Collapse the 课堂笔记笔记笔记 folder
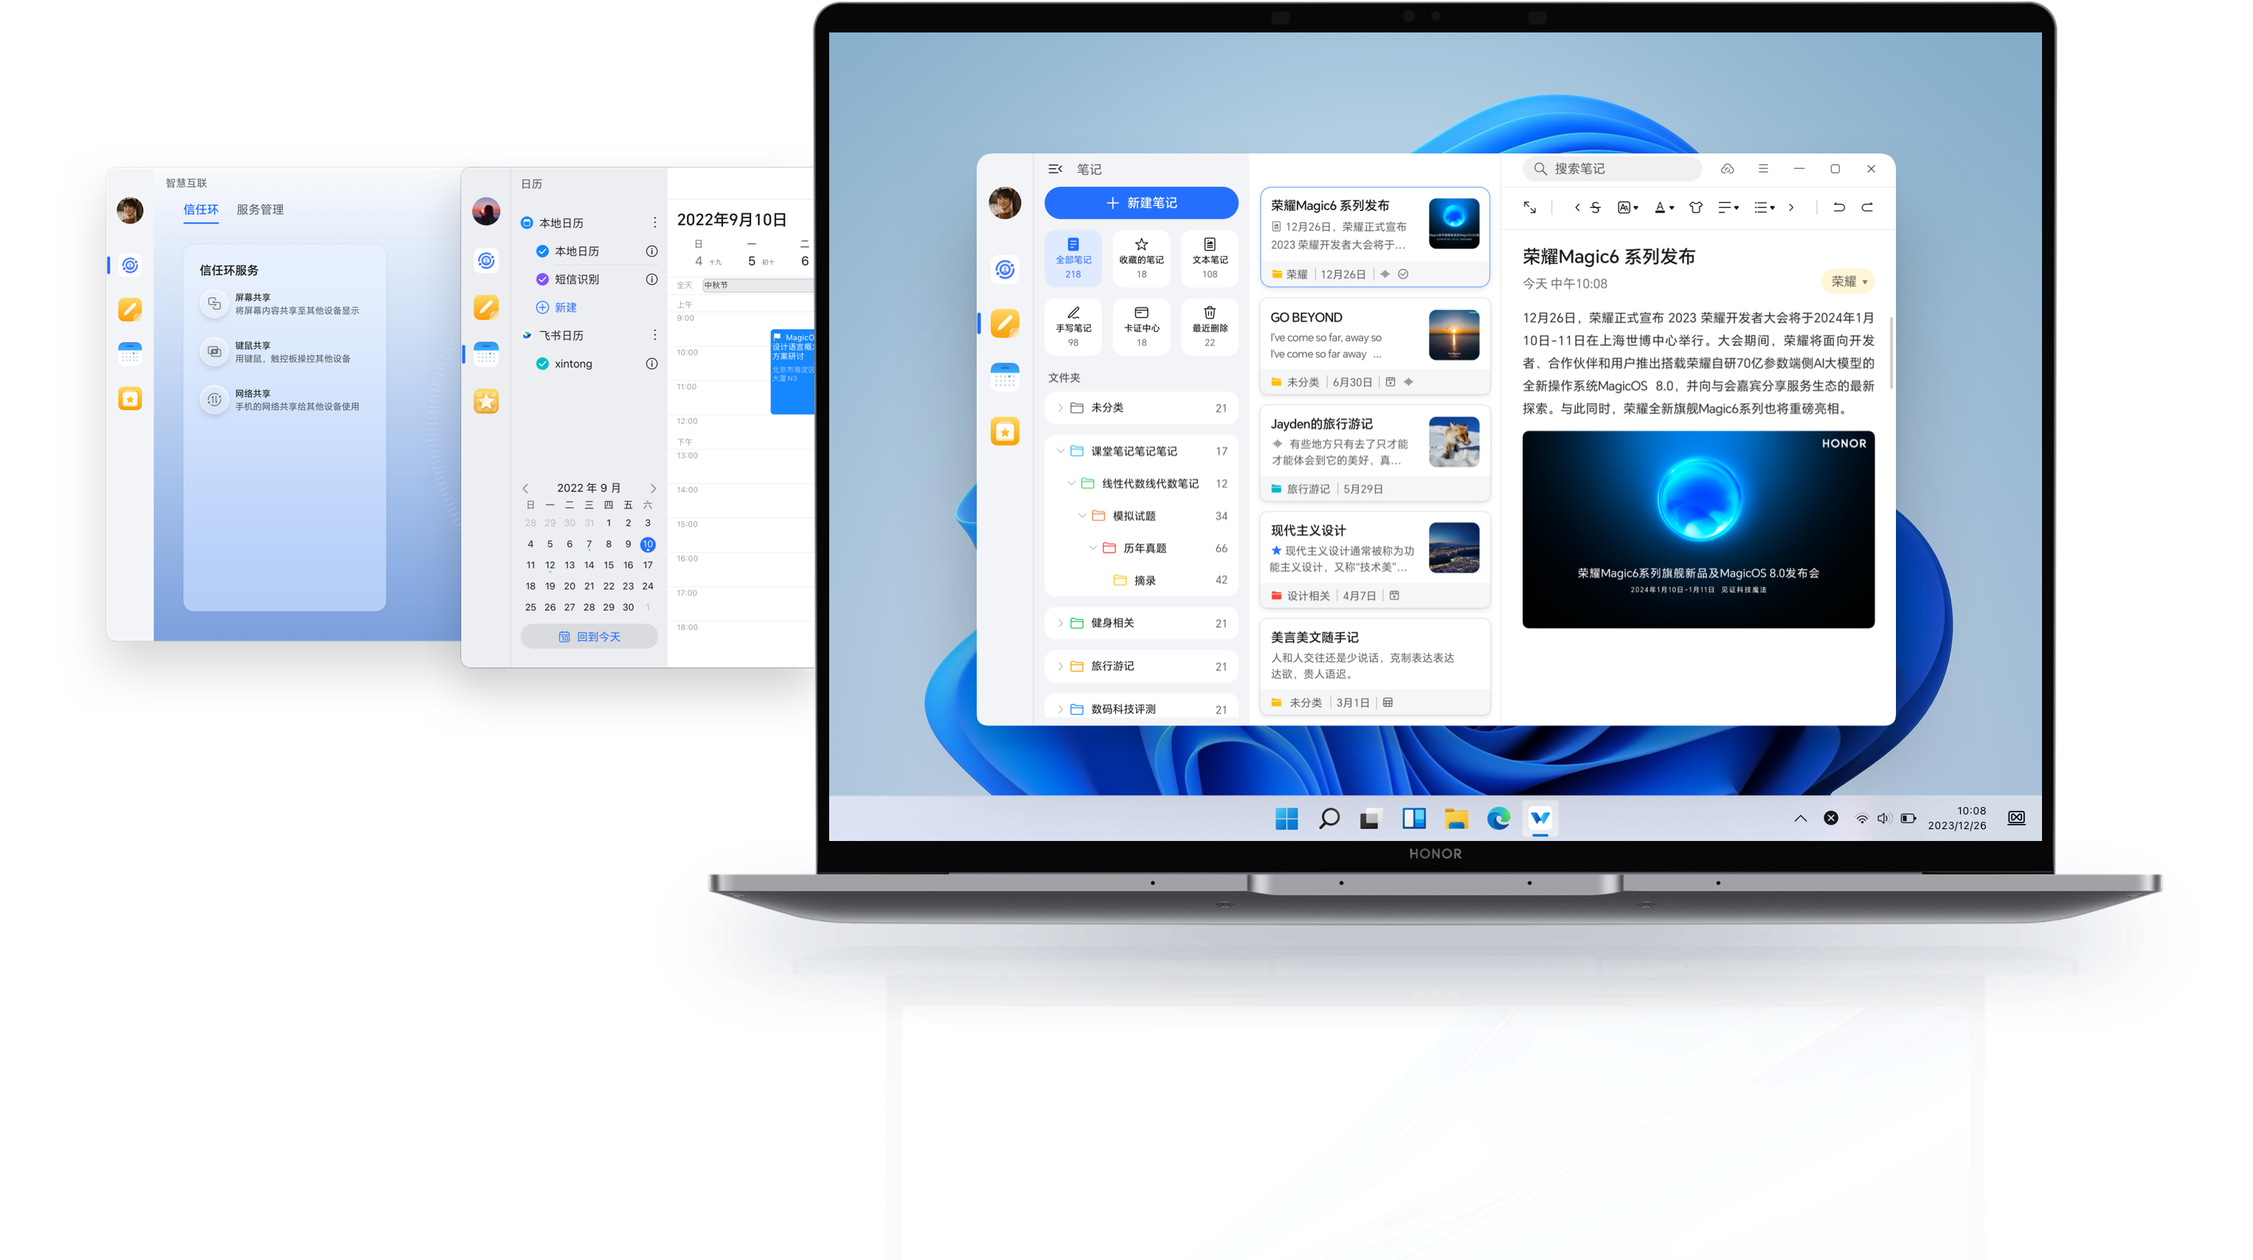The width and height of the screenshot is (2253, 1260). coord(1060,451)
